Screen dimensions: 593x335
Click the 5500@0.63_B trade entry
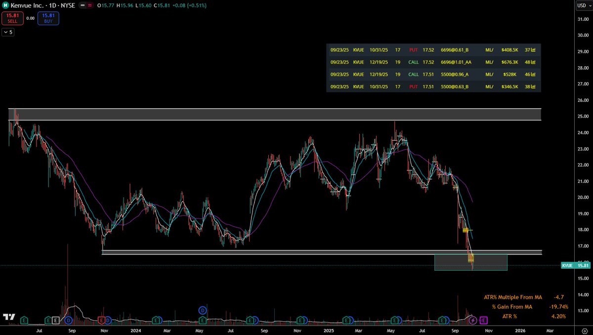pos(455,86)
